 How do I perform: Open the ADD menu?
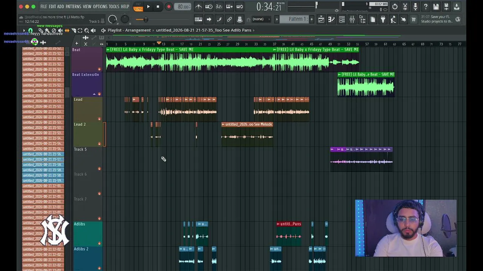click(x=61, y=6)
